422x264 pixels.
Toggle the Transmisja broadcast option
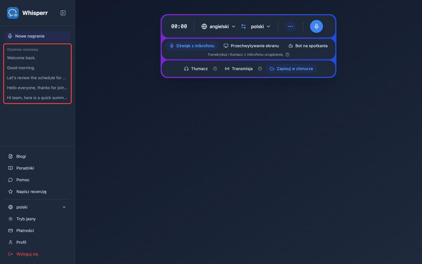coord(239,69)
